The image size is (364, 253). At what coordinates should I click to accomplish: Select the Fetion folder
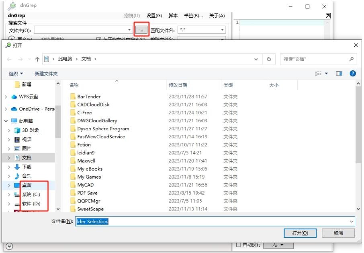click(84, 145)
